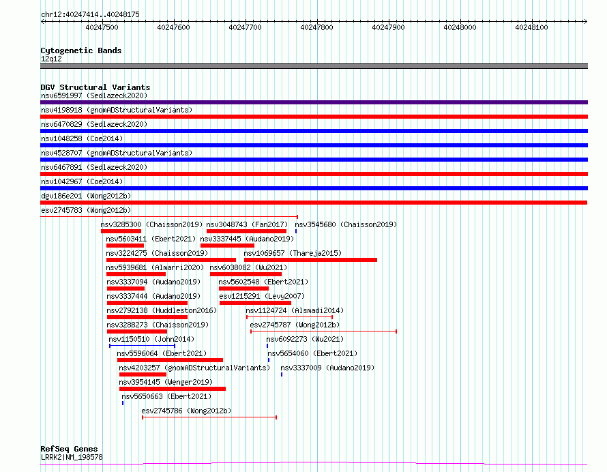Select nsv3337445 (Audano2019) variant label
This screenshot has height=472, width=607.
tap(247, 239)
